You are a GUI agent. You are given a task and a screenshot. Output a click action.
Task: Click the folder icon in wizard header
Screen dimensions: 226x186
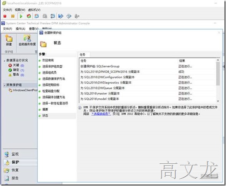43,44
